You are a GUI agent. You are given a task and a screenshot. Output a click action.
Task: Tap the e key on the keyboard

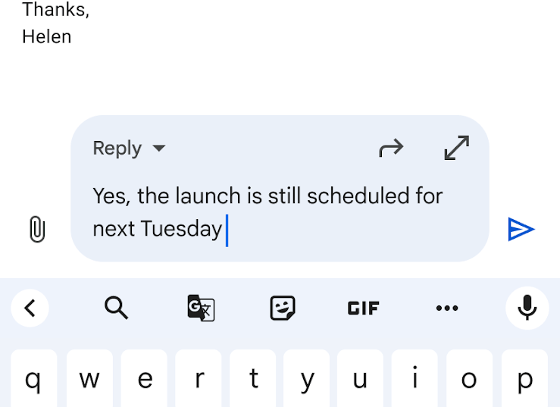[144, 379]
